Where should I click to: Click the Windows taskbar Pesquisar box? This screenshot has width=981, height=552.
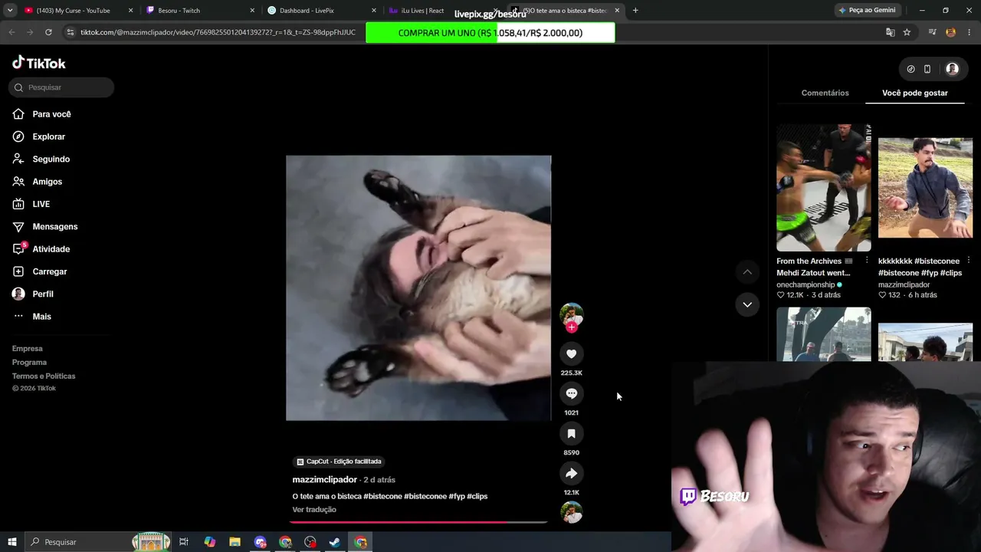pos(97,542)
